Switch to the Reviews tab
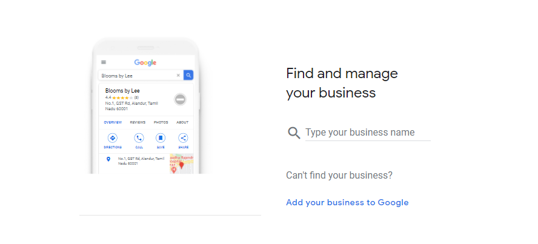 tap(138, 122)
